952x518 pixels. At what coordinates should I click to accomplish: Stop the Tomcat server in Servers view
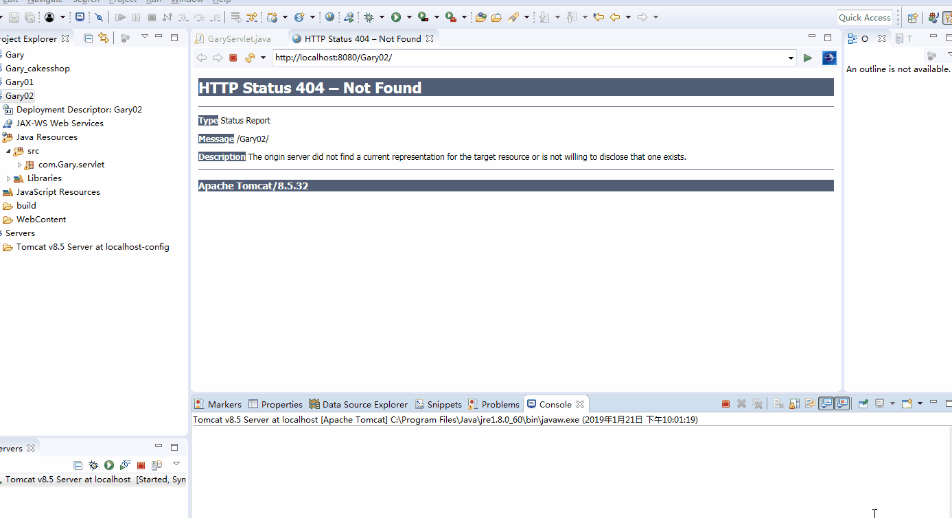141,465
